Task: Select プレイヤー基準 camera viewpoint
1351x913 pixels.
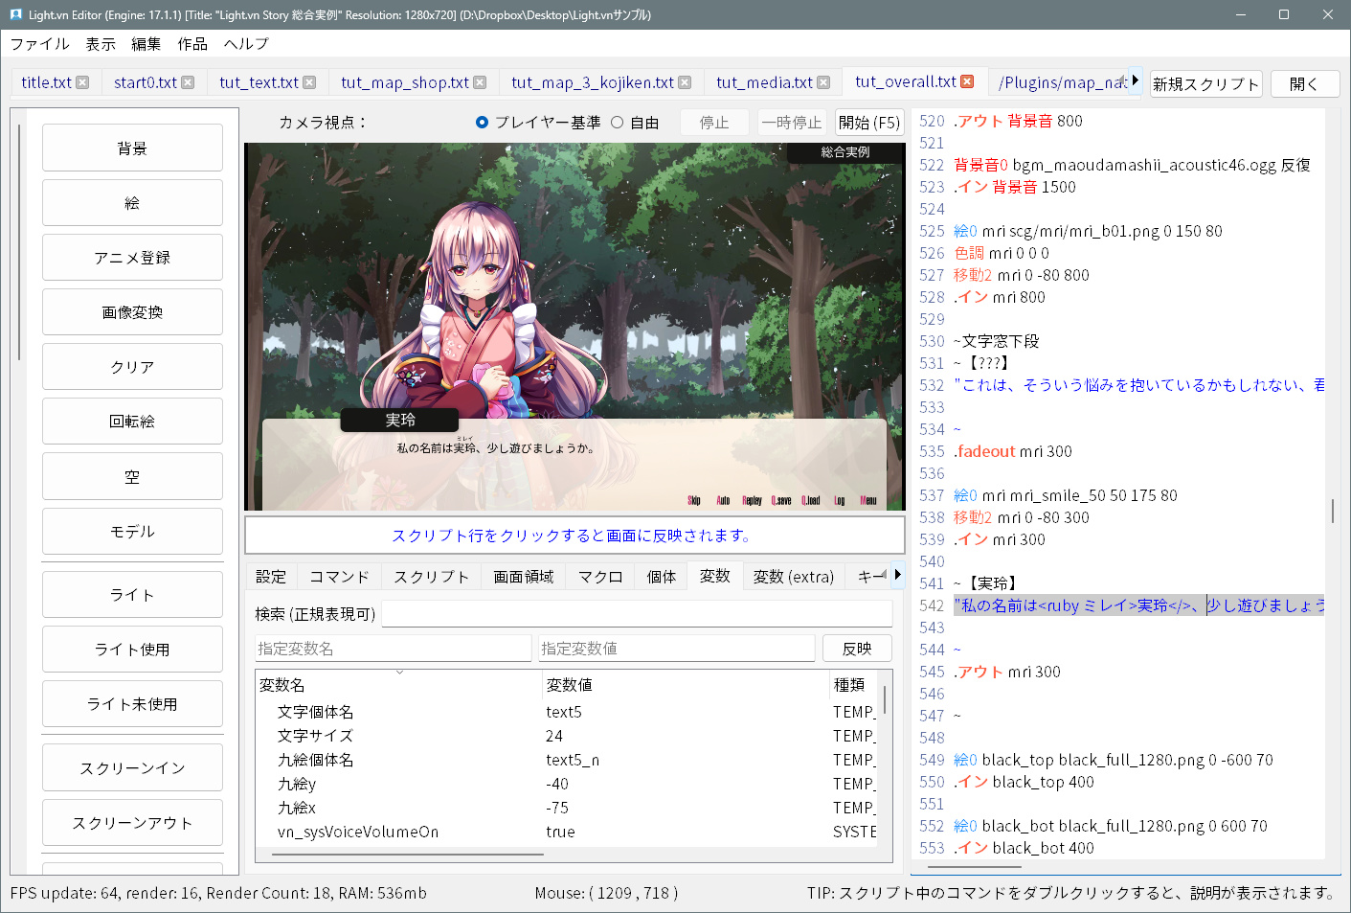Action: (x=538, y=123)
